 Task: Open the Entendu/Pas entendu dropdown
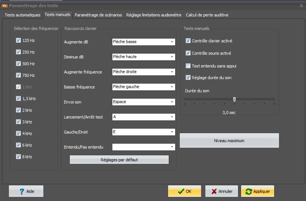tap(172, 147)
